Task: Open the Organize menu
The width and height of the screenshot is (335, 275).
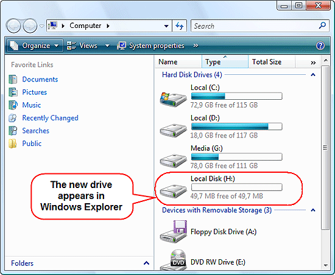Action: point(35,46)
